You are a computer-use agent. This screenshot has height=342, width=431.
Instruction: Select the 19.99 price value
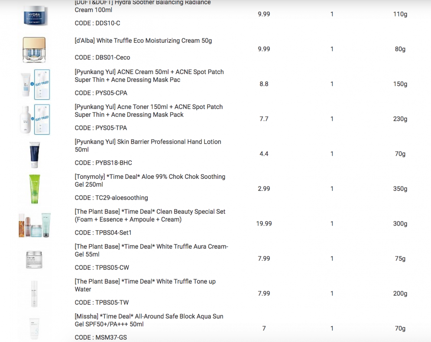(264, 223)
